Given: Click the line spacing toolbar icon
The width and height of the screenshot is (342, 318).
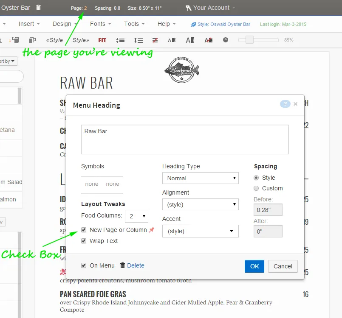Looking at the screenshot, I should [138, 40].
